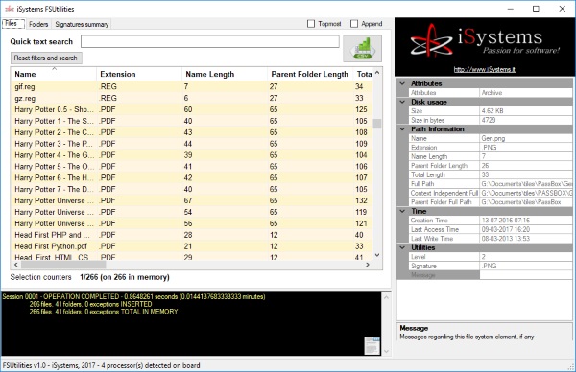Collapse the Utilities section
Image resolution: width=576 pixels, height=372 pixels.
click(402, 247)
